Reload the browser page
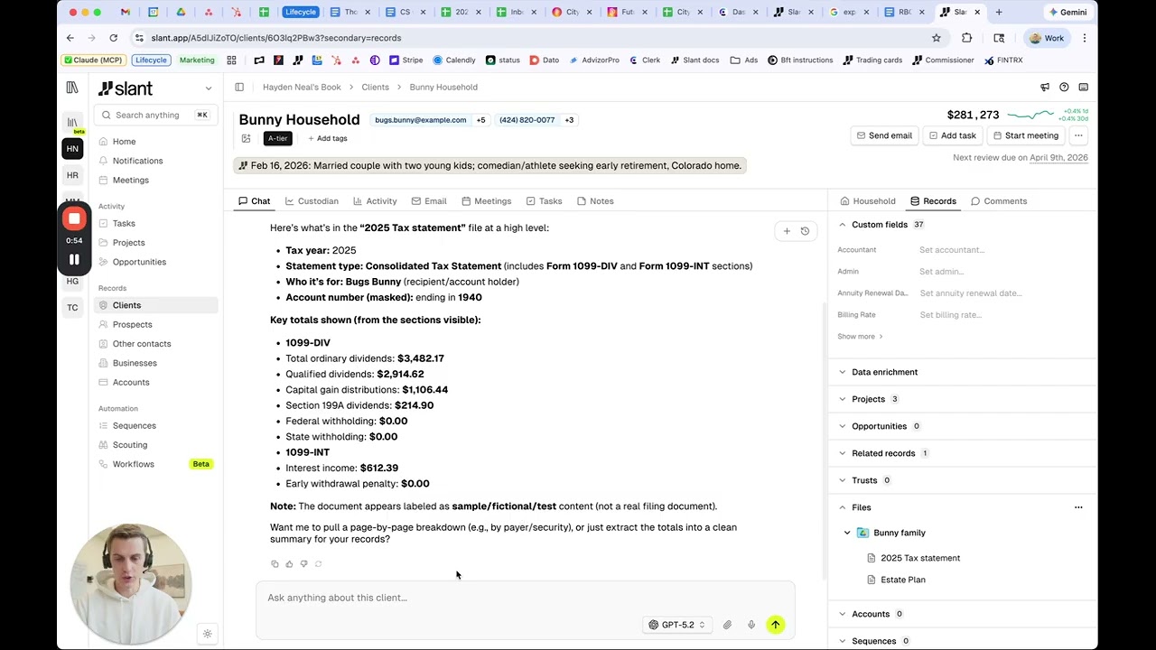The width and height of the screenshot is (1156, 650). click(x=113, y=38)
